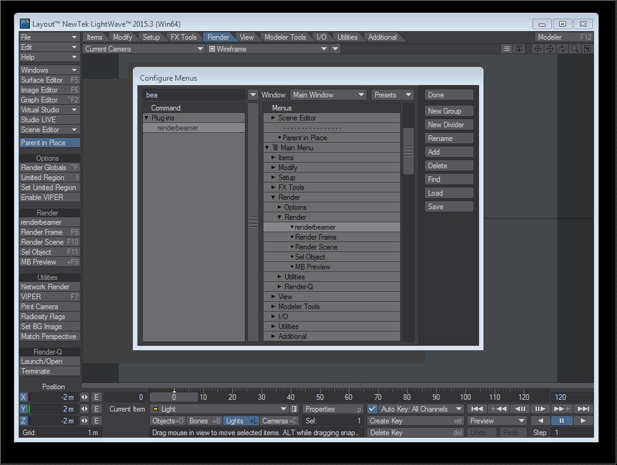617x465 pixels.
Task: Jump to first frame with playback control
Action: tap(477, 409)
